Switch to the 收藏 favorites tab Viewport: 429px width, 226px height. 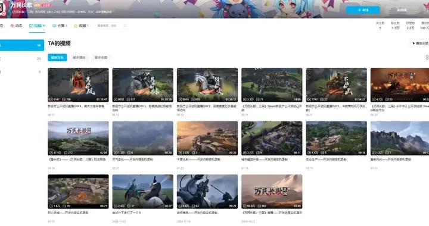81,26
